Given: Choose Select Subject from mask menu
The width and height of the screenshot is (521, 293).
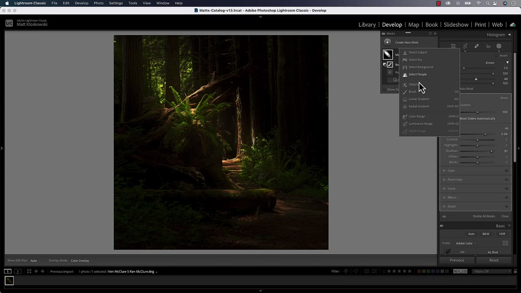Looking at the screenshot, I should point(429,52).
